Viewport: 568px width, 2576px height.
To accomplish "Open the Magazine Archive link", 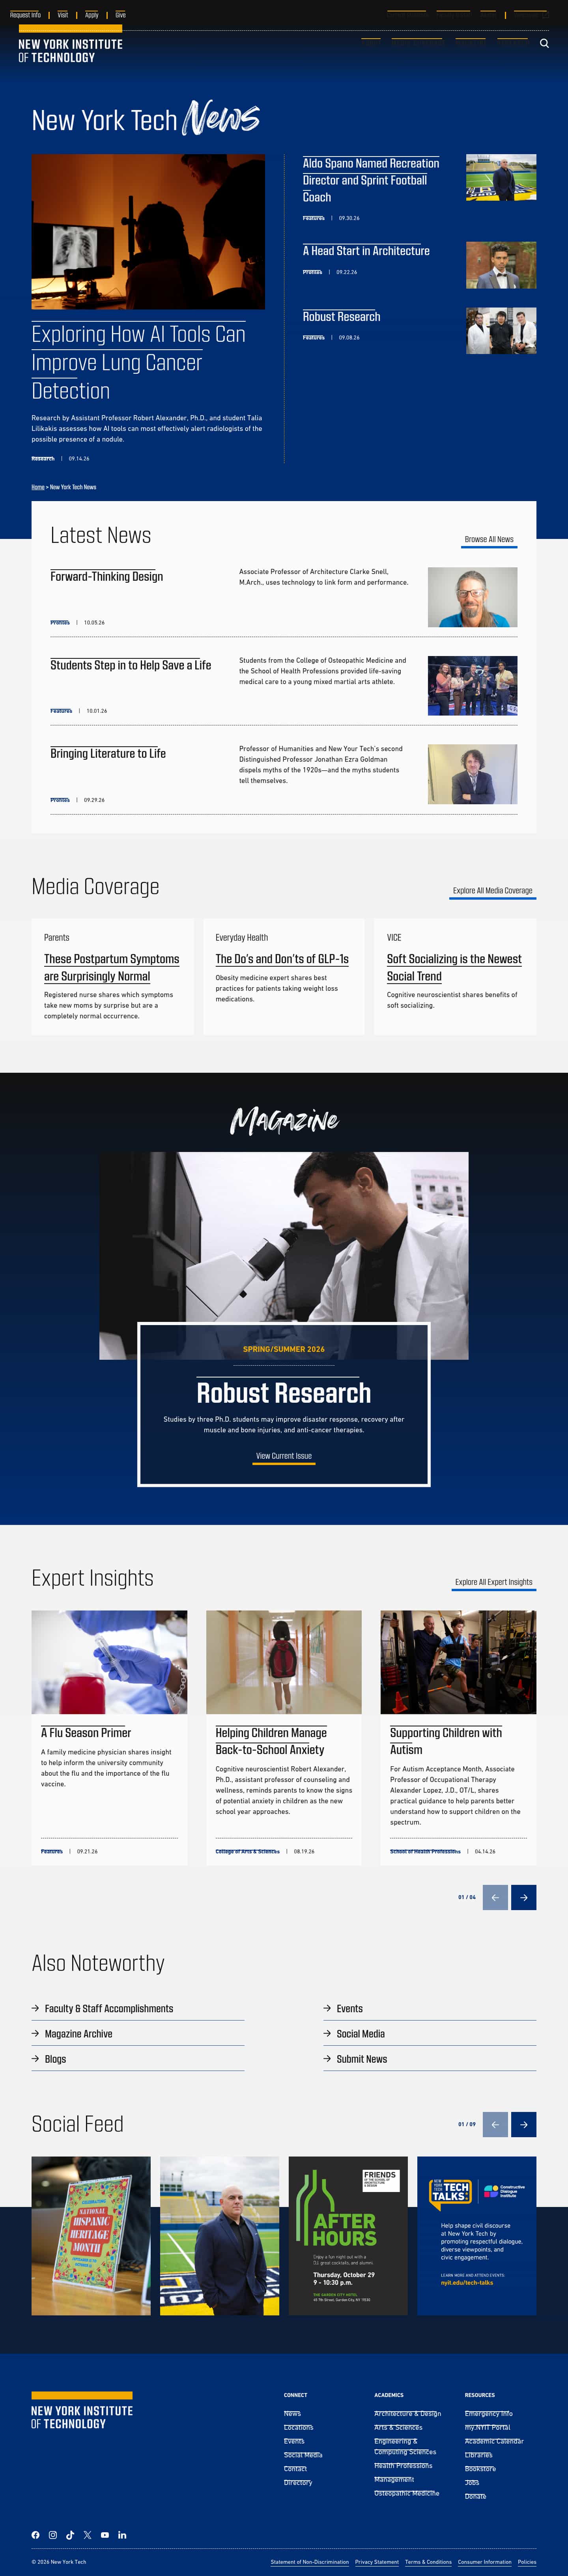I will pos(78,2033).
